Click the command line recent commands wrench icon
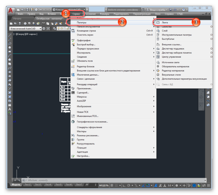The image size is (218, 195). [19, 180]
